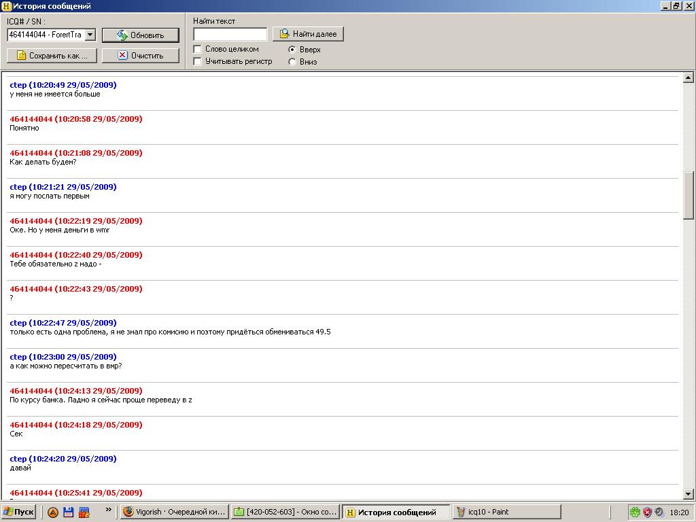Click the message history scrollbar thumb
Viewport: 696px width, 522px height.
click(x=689, y=196)
